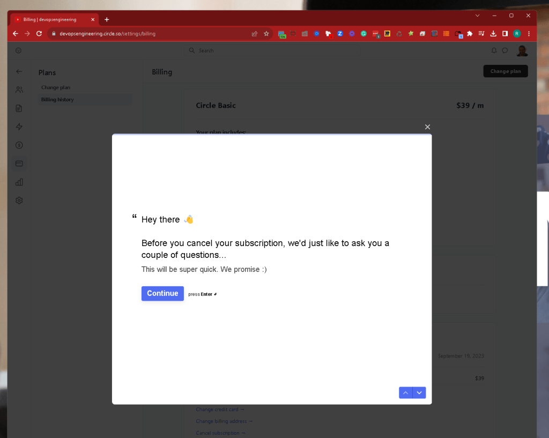Bookmark this tab with the star icon

pos(266,34)
